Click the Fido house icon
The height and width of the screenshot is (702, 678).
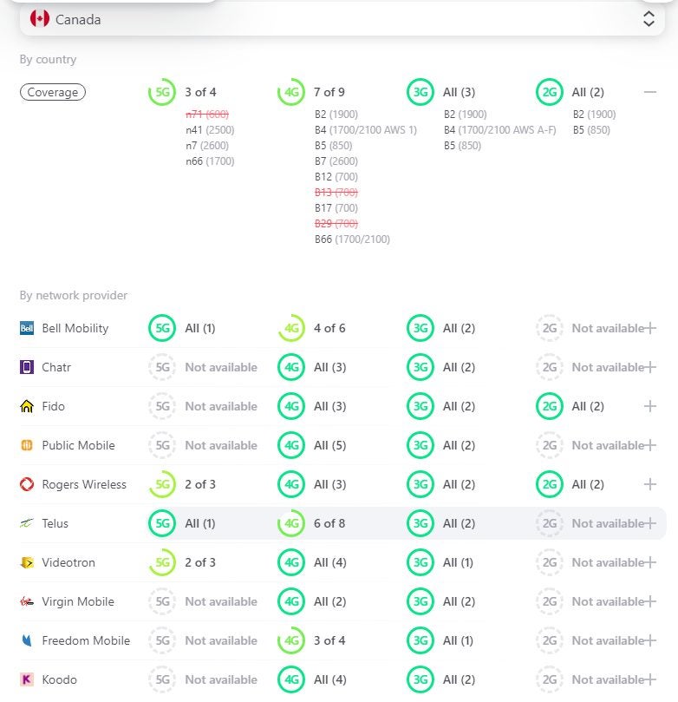point(27,406)
